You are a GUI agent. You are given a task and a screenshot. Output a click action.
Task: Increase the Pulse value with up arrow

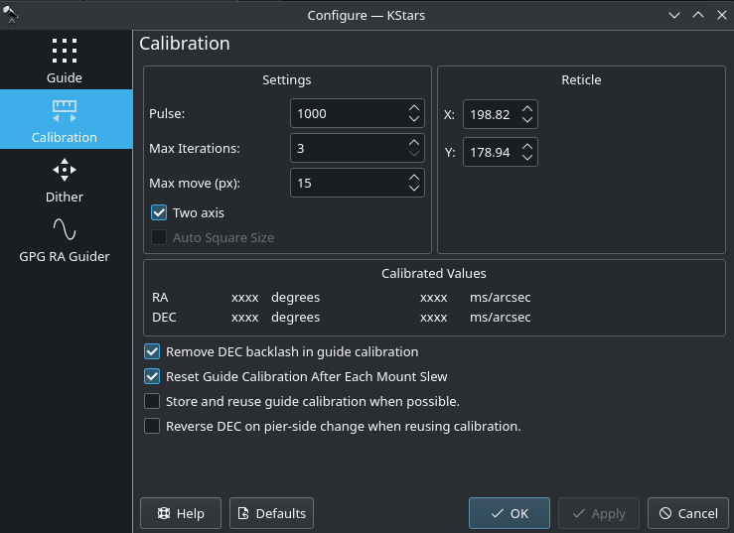[414, 107]
